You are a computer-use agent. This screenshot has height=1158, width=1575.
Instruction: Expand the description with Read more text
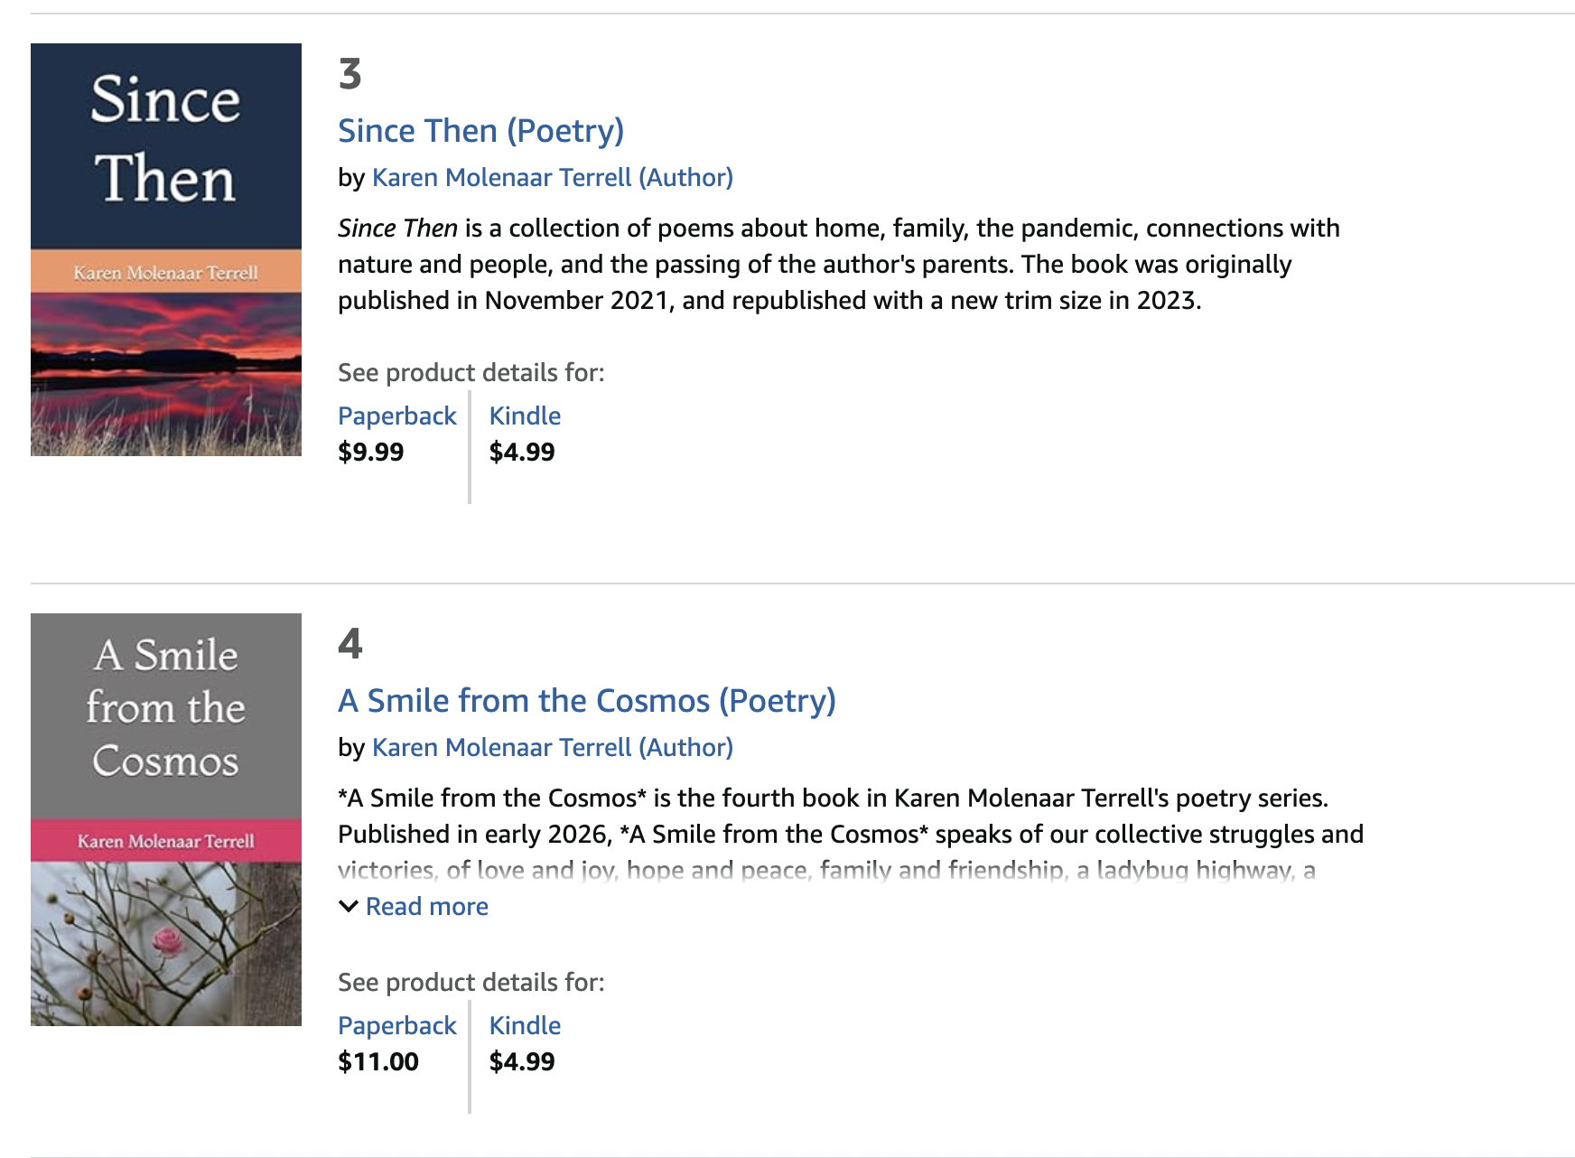(x=427, y=907)
